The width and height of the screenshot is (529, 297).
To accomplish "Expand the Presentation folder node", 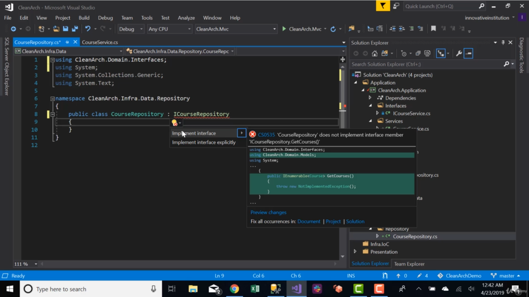I will click(x=356, y=252).
